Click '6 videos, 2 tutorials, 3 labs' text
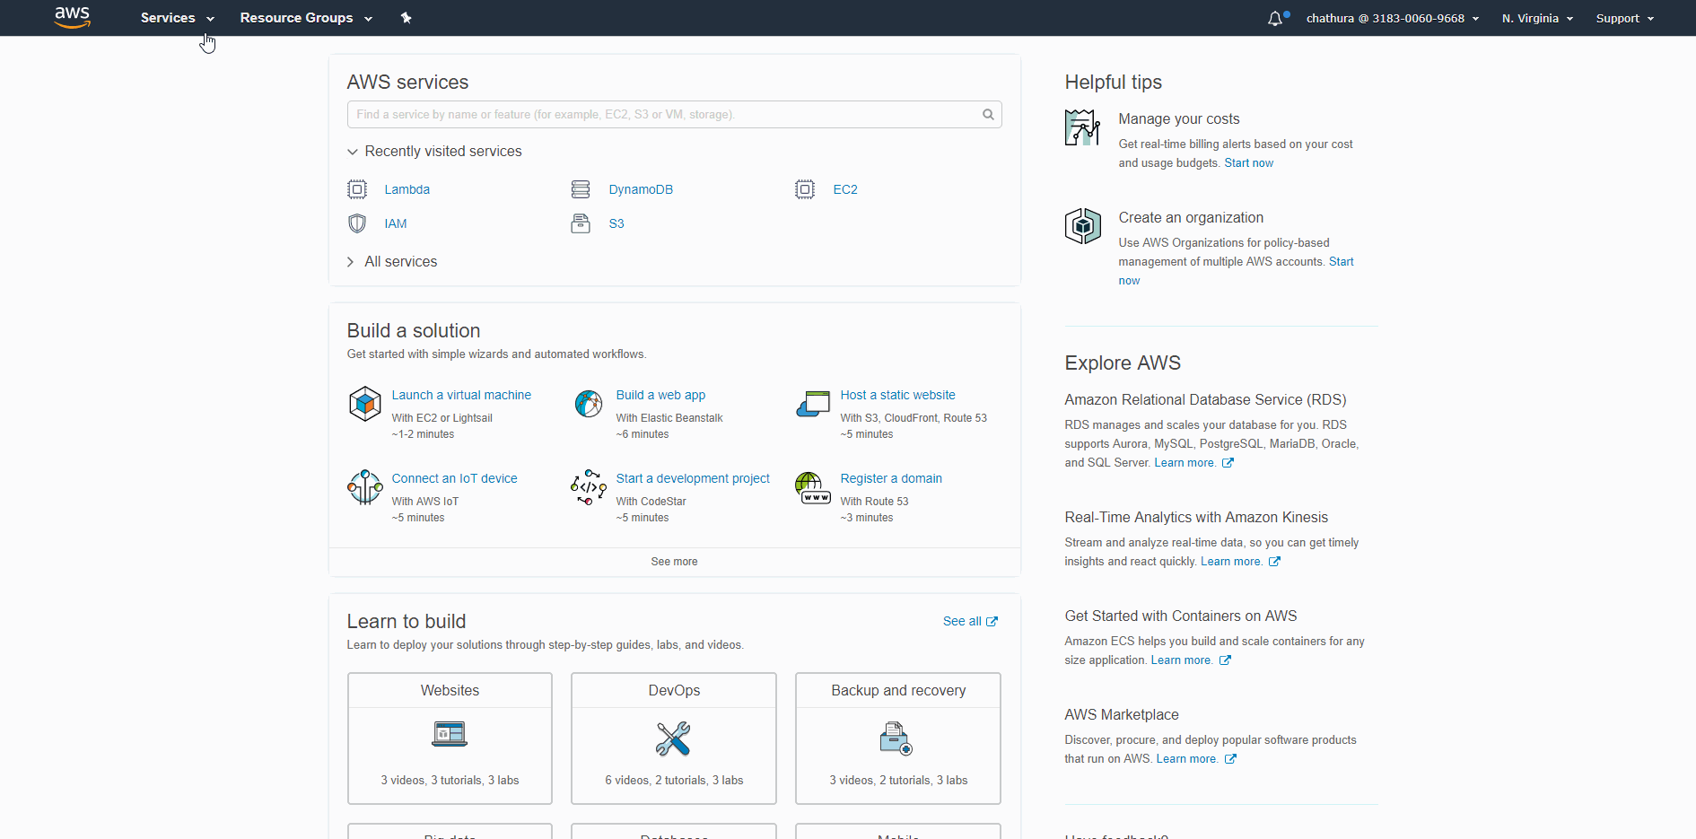1696x839 pixels. point(674,781)
